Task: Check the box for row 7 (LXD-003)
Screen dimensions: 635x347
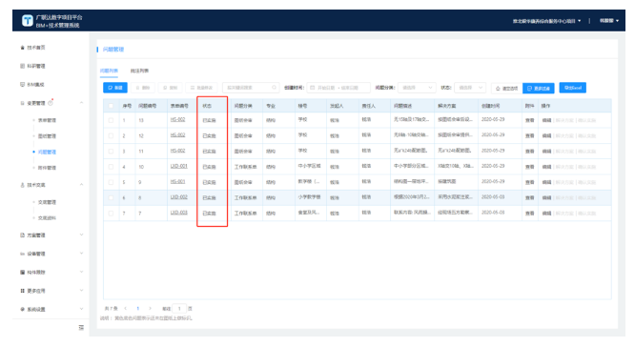Action: pyautogui.click(x=111, y=213)
